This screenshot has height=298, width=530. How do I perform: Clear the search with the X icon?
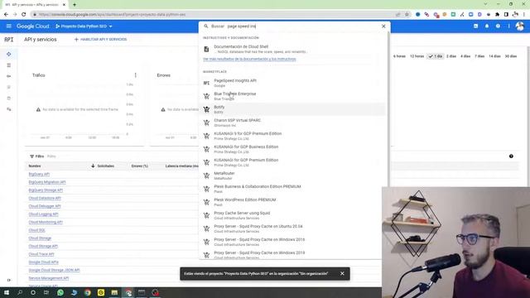point(383,26)
